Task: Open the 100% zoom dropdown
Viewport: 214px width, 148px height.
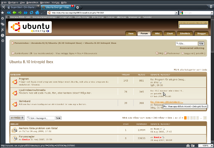Action: pyautogui.click(x=212, y=146)
